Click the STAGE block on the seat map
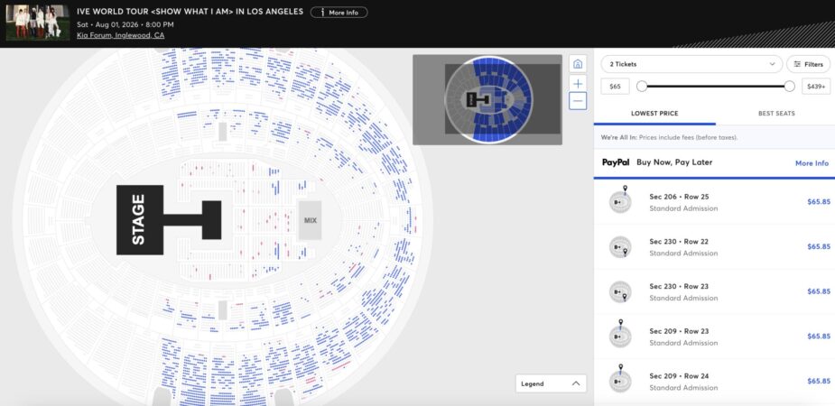 140,220
